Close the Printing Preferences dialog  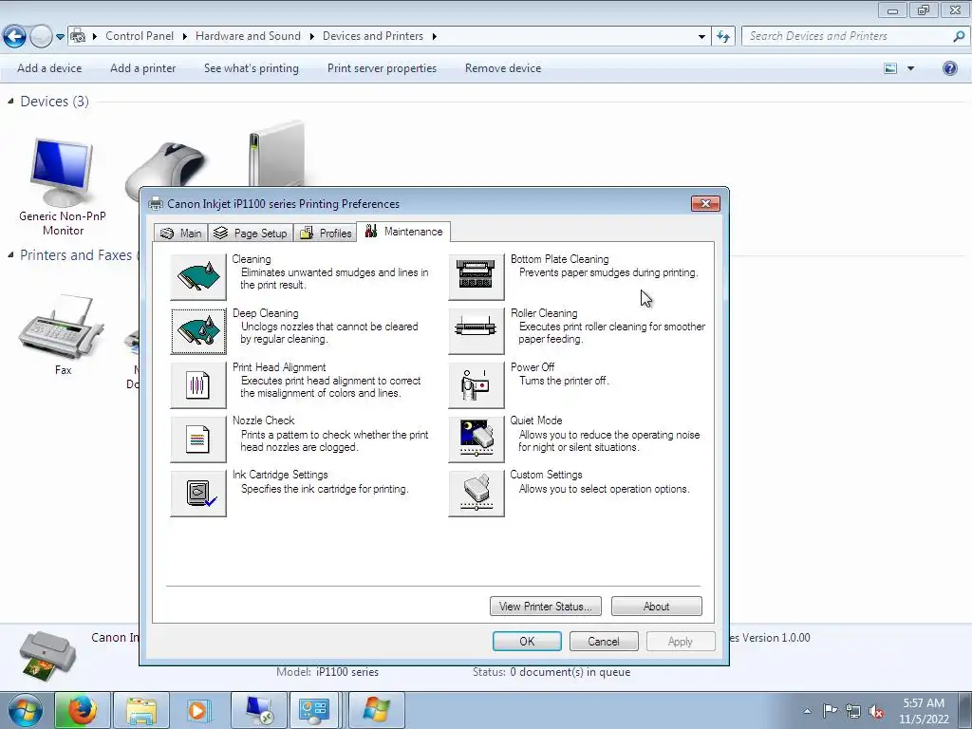click(705, 203)
